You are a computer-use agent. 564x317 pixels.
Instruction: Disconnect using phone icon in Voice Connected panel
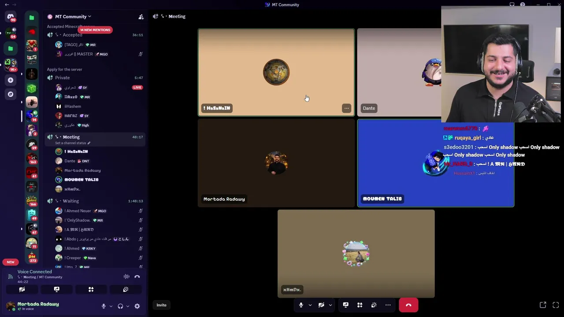[x=137, y=276]
